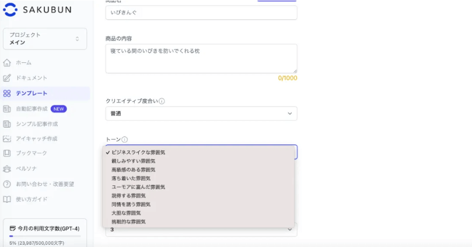This screenshot has width=472, height=247.
Task: Click the NEW badge beside 自動記事作成
Action: (59, 109)
